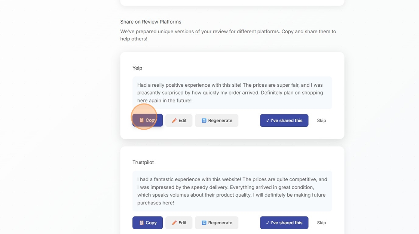
Task: Regenerate the Yelp review
Action: tap(217, 120)
